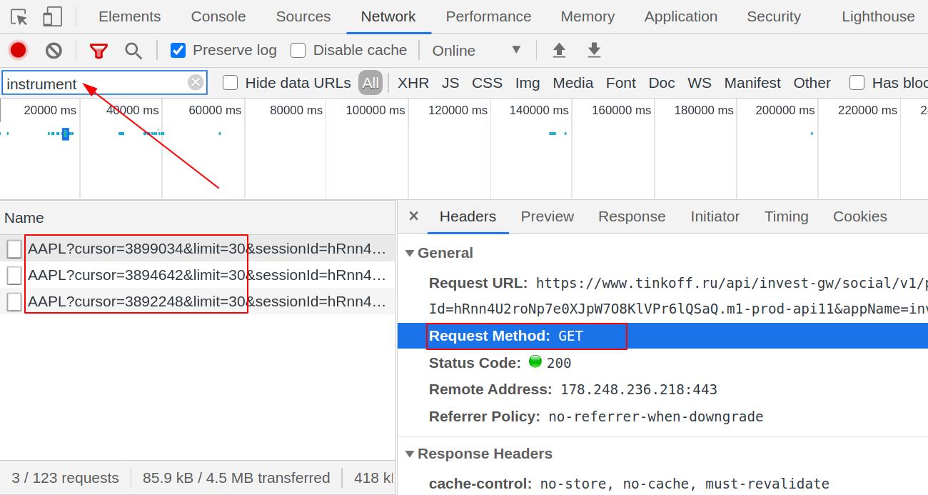This screenshot has width=928, height=495.
Task: Collapse the General section
Action: click(x=410, y=253)
